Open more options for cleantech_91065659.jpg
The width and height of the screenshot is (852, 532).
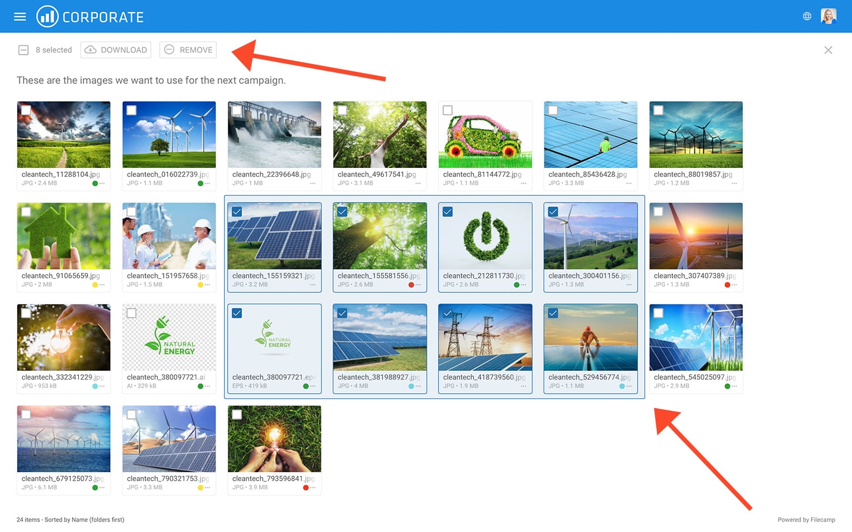(102, 285)
